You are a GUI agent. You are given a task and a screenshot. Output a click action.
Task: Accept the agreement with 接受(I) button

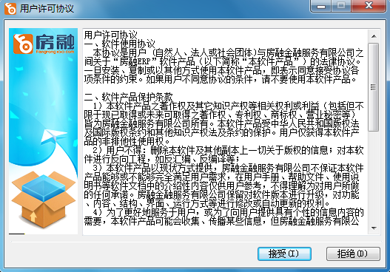coord(284,254)
